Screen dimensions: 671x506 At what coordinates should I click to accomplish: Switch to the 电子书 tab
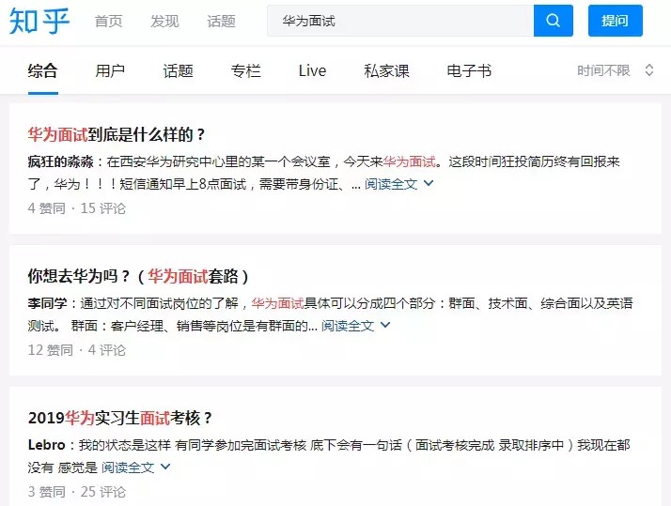coord(469,71)
